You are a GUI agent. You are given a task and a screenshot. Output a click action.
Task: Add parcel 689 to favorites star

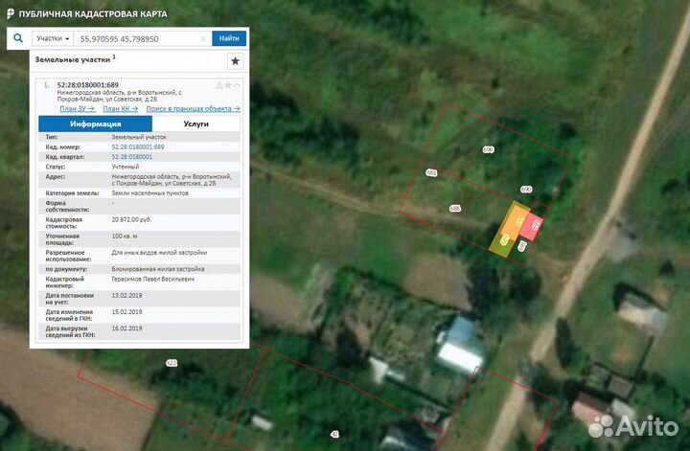click(228, 85)
